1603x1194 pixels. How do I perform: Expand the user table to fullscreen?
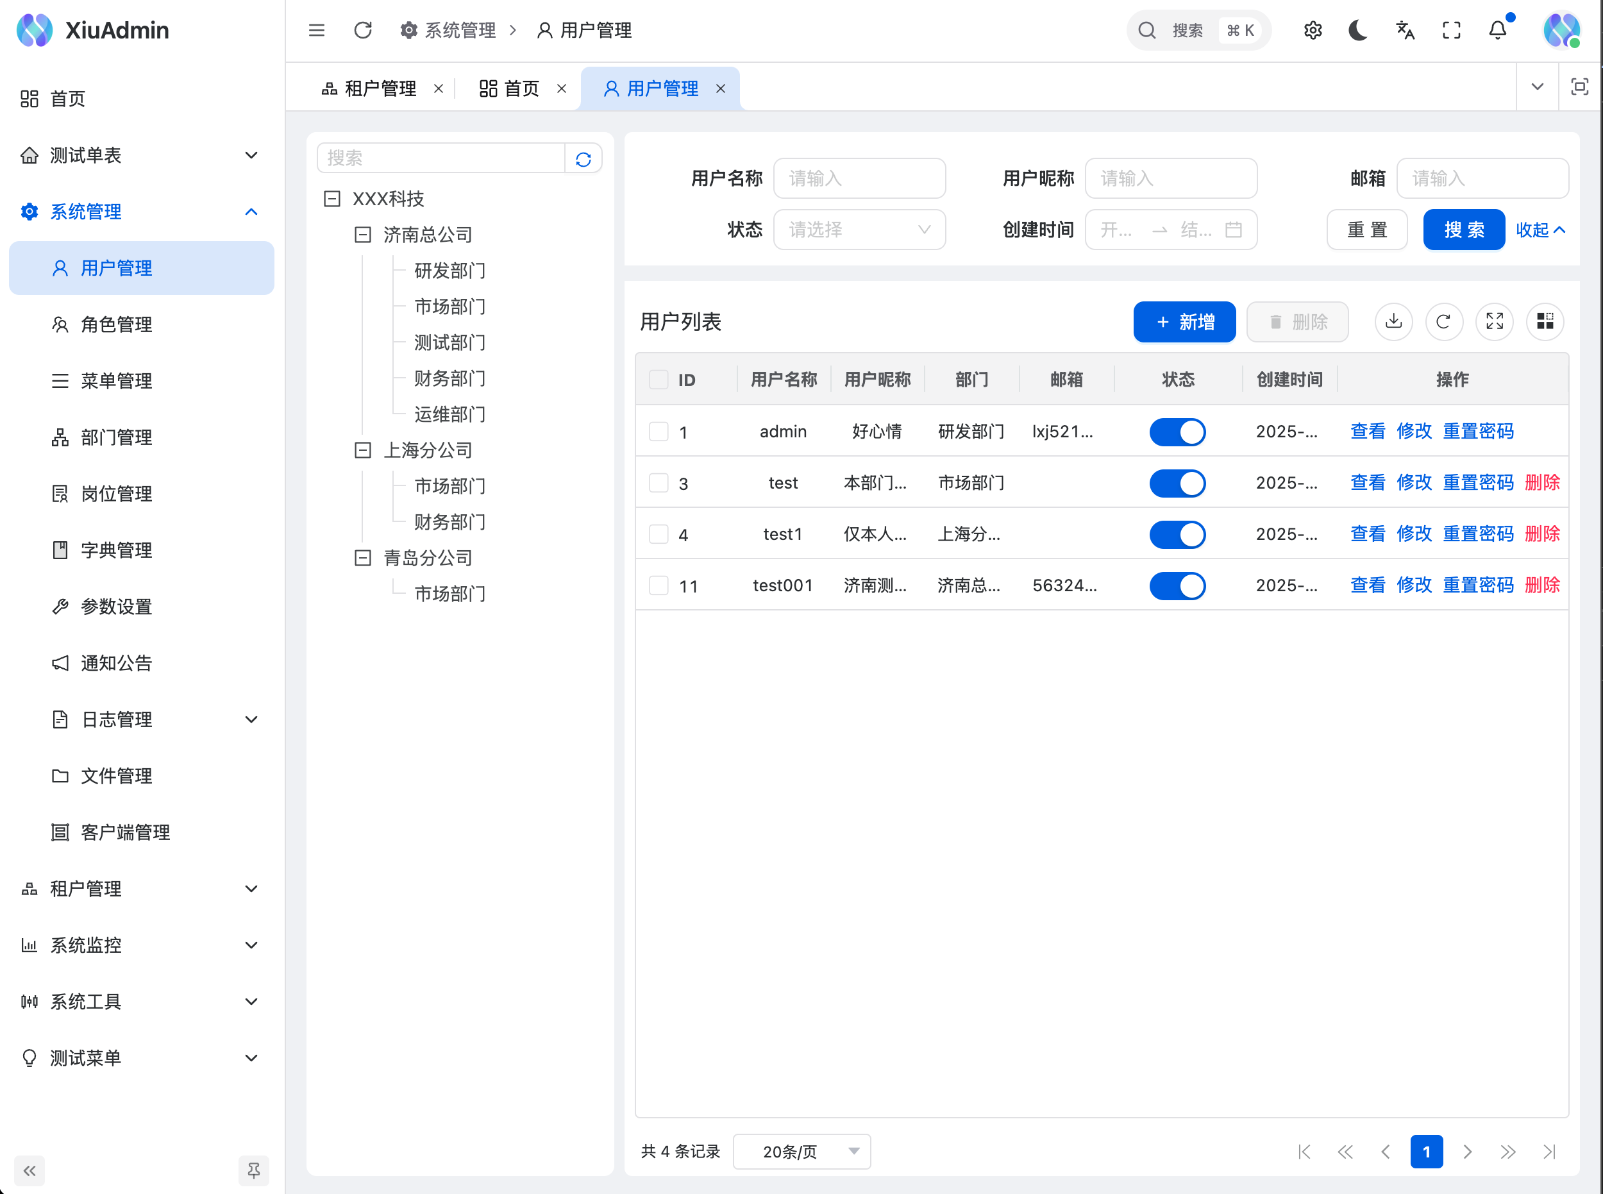coord(1495,322)
